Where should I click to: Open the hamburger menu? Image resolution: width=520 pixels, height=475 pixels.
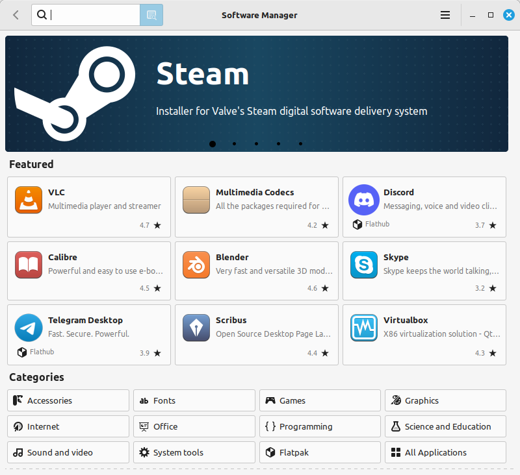445,14
